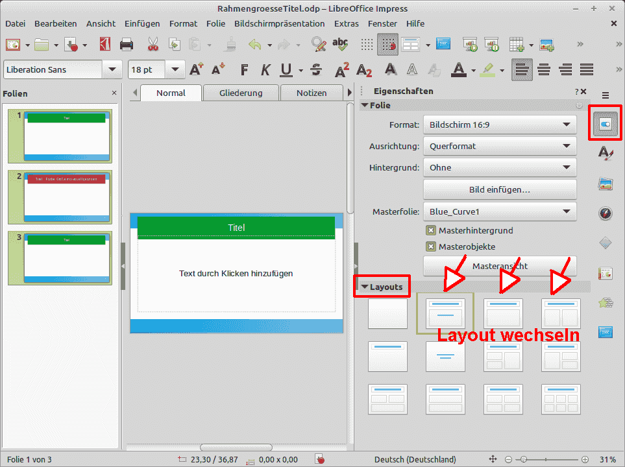625x467 pixels.
Task: Click the center text alignment icon
Action: (544, 69)
